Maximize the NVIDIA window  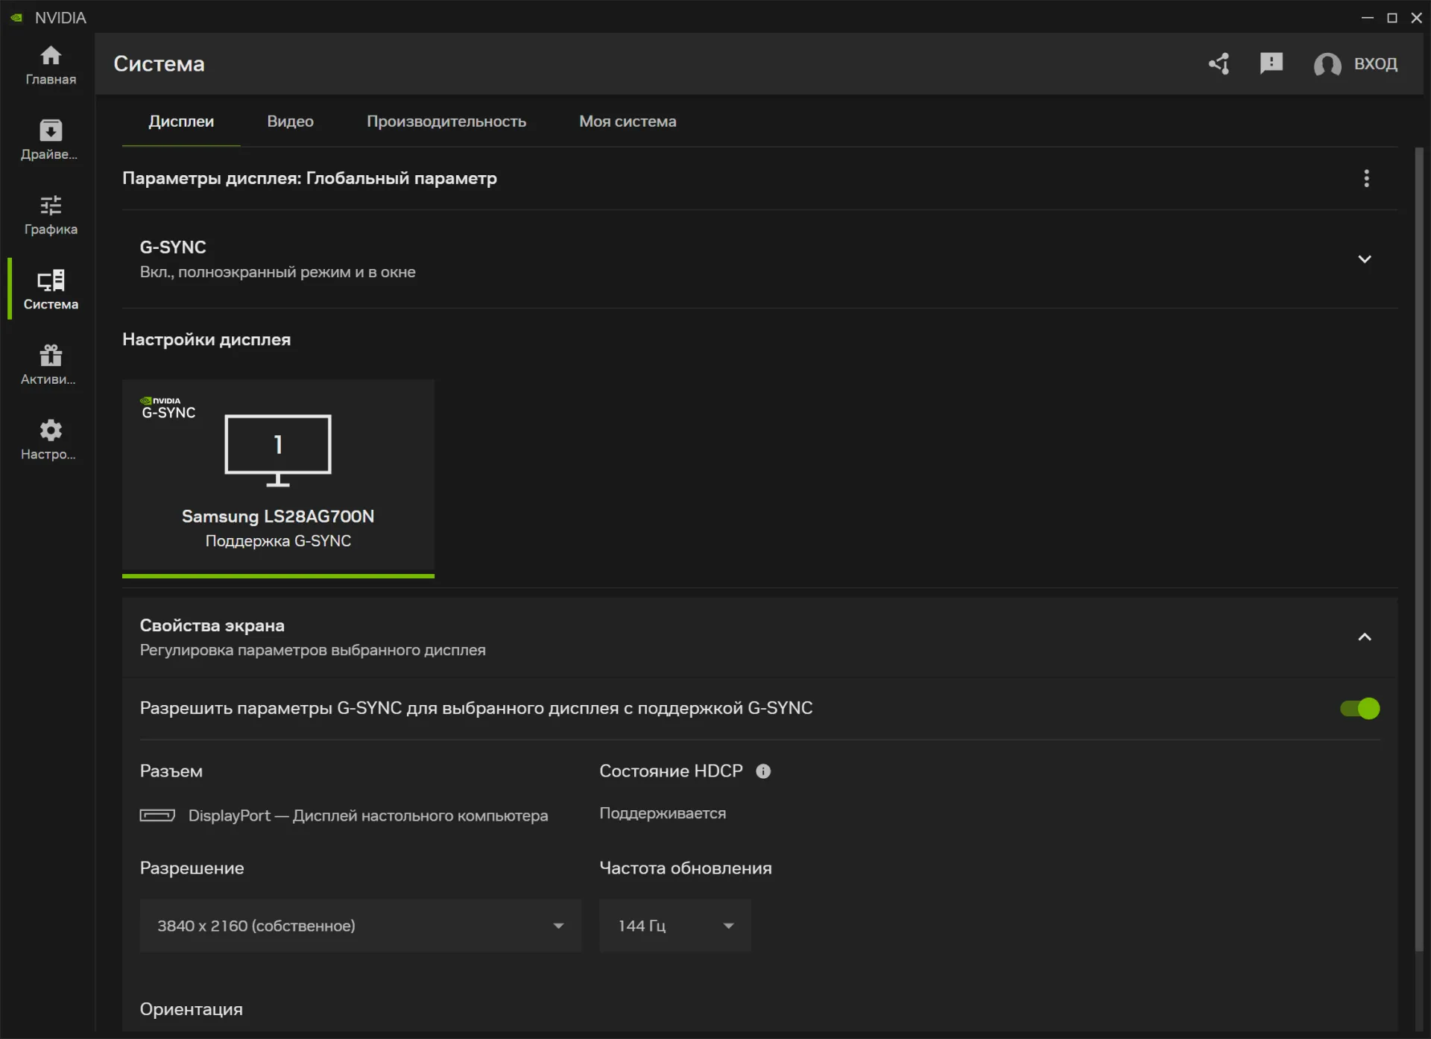1391,17
